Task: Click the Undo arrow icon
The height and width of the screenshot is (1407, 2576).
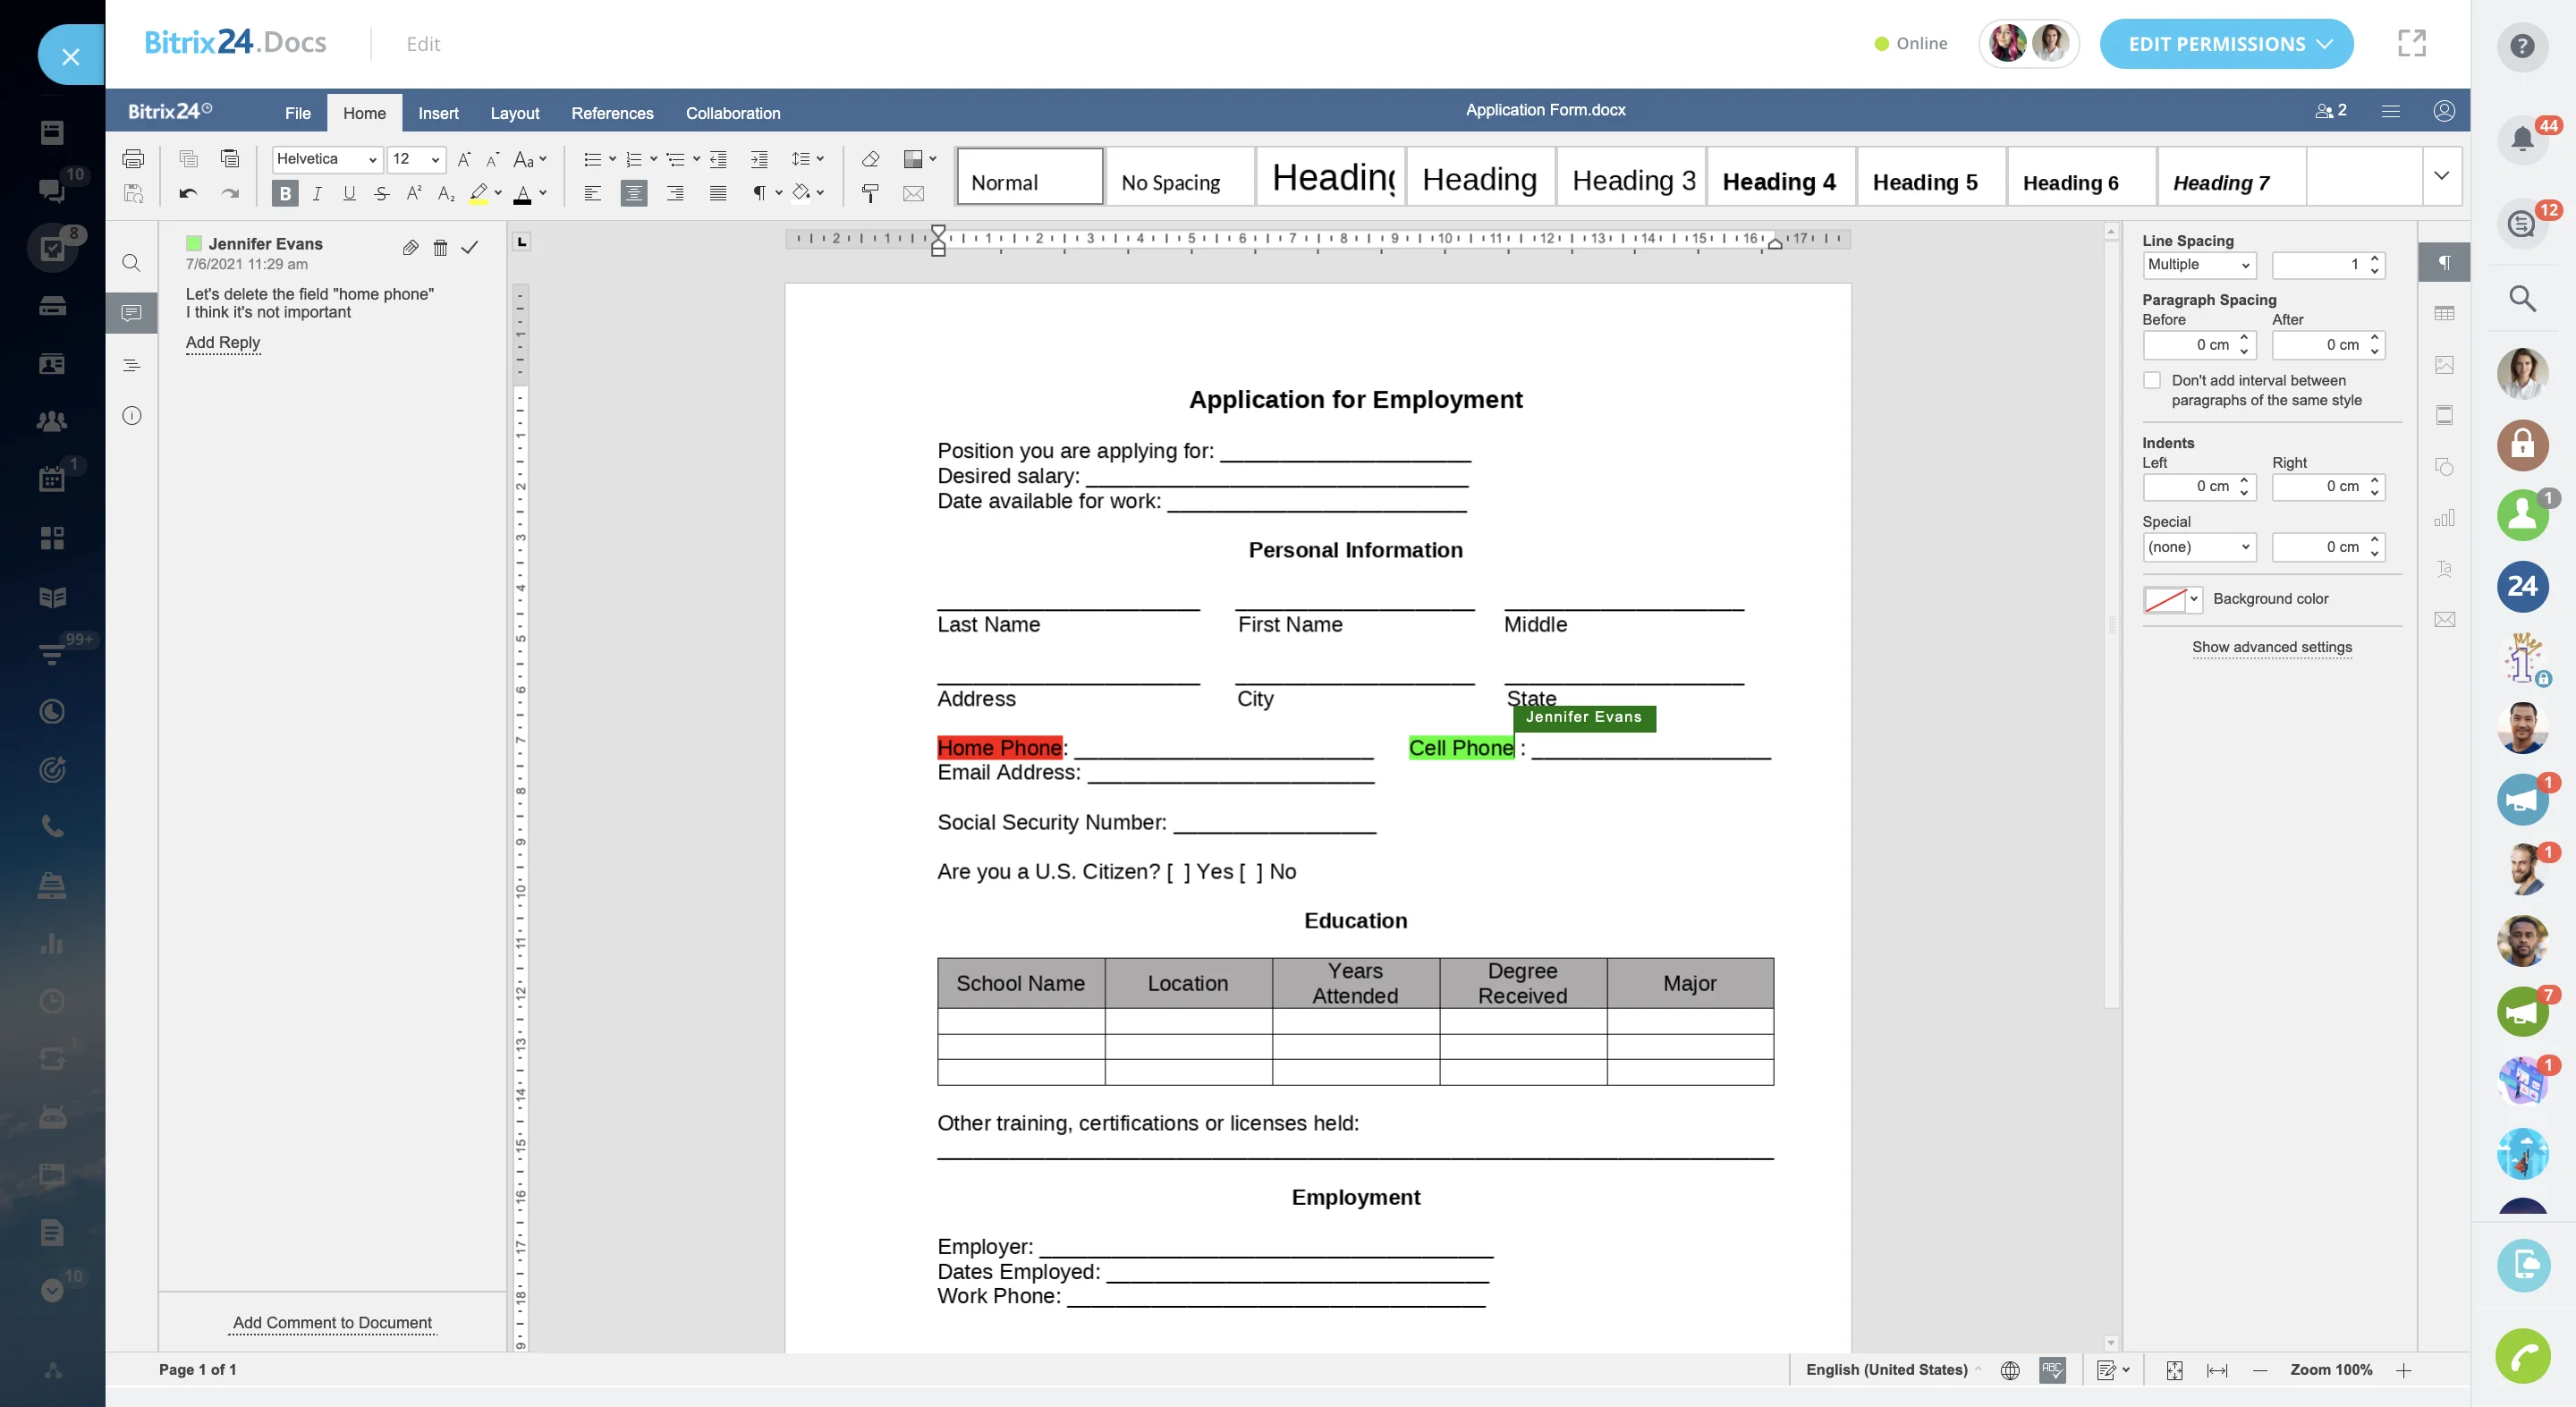Action: pyautogui.click(x=188, y=194)
